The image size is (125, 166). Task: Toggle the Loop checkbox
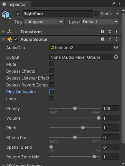point(52,99)
